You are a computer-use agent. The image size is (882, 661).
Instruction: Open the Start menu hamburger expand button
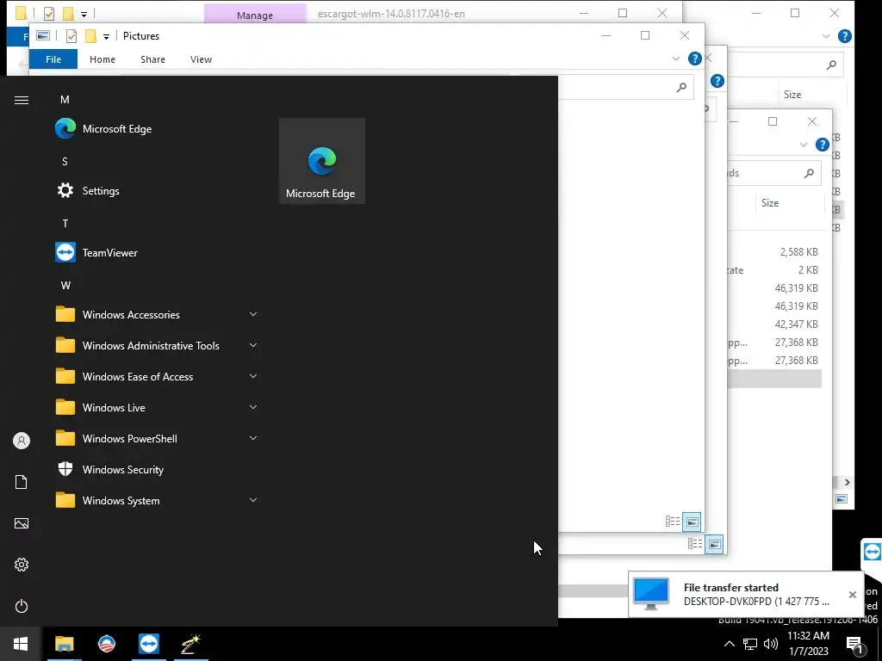pyautogui.click(x=22, y=100)
